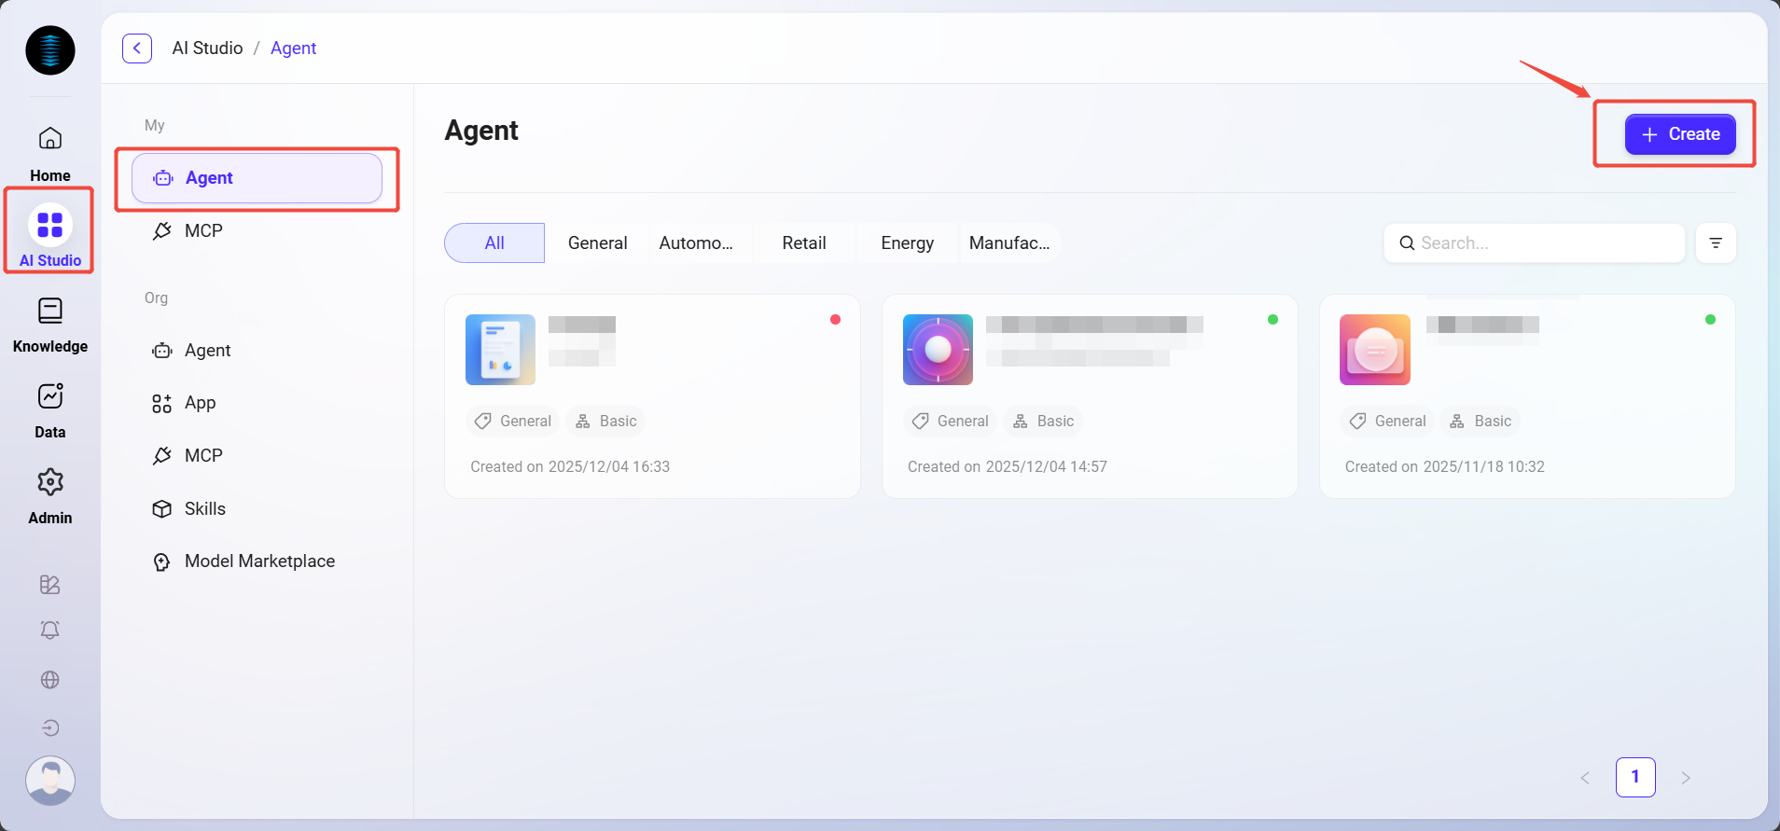1780x831 pixels.
Task: Open the Knowledge section icon
Action: pyautogui.click(x=50, y=311)
